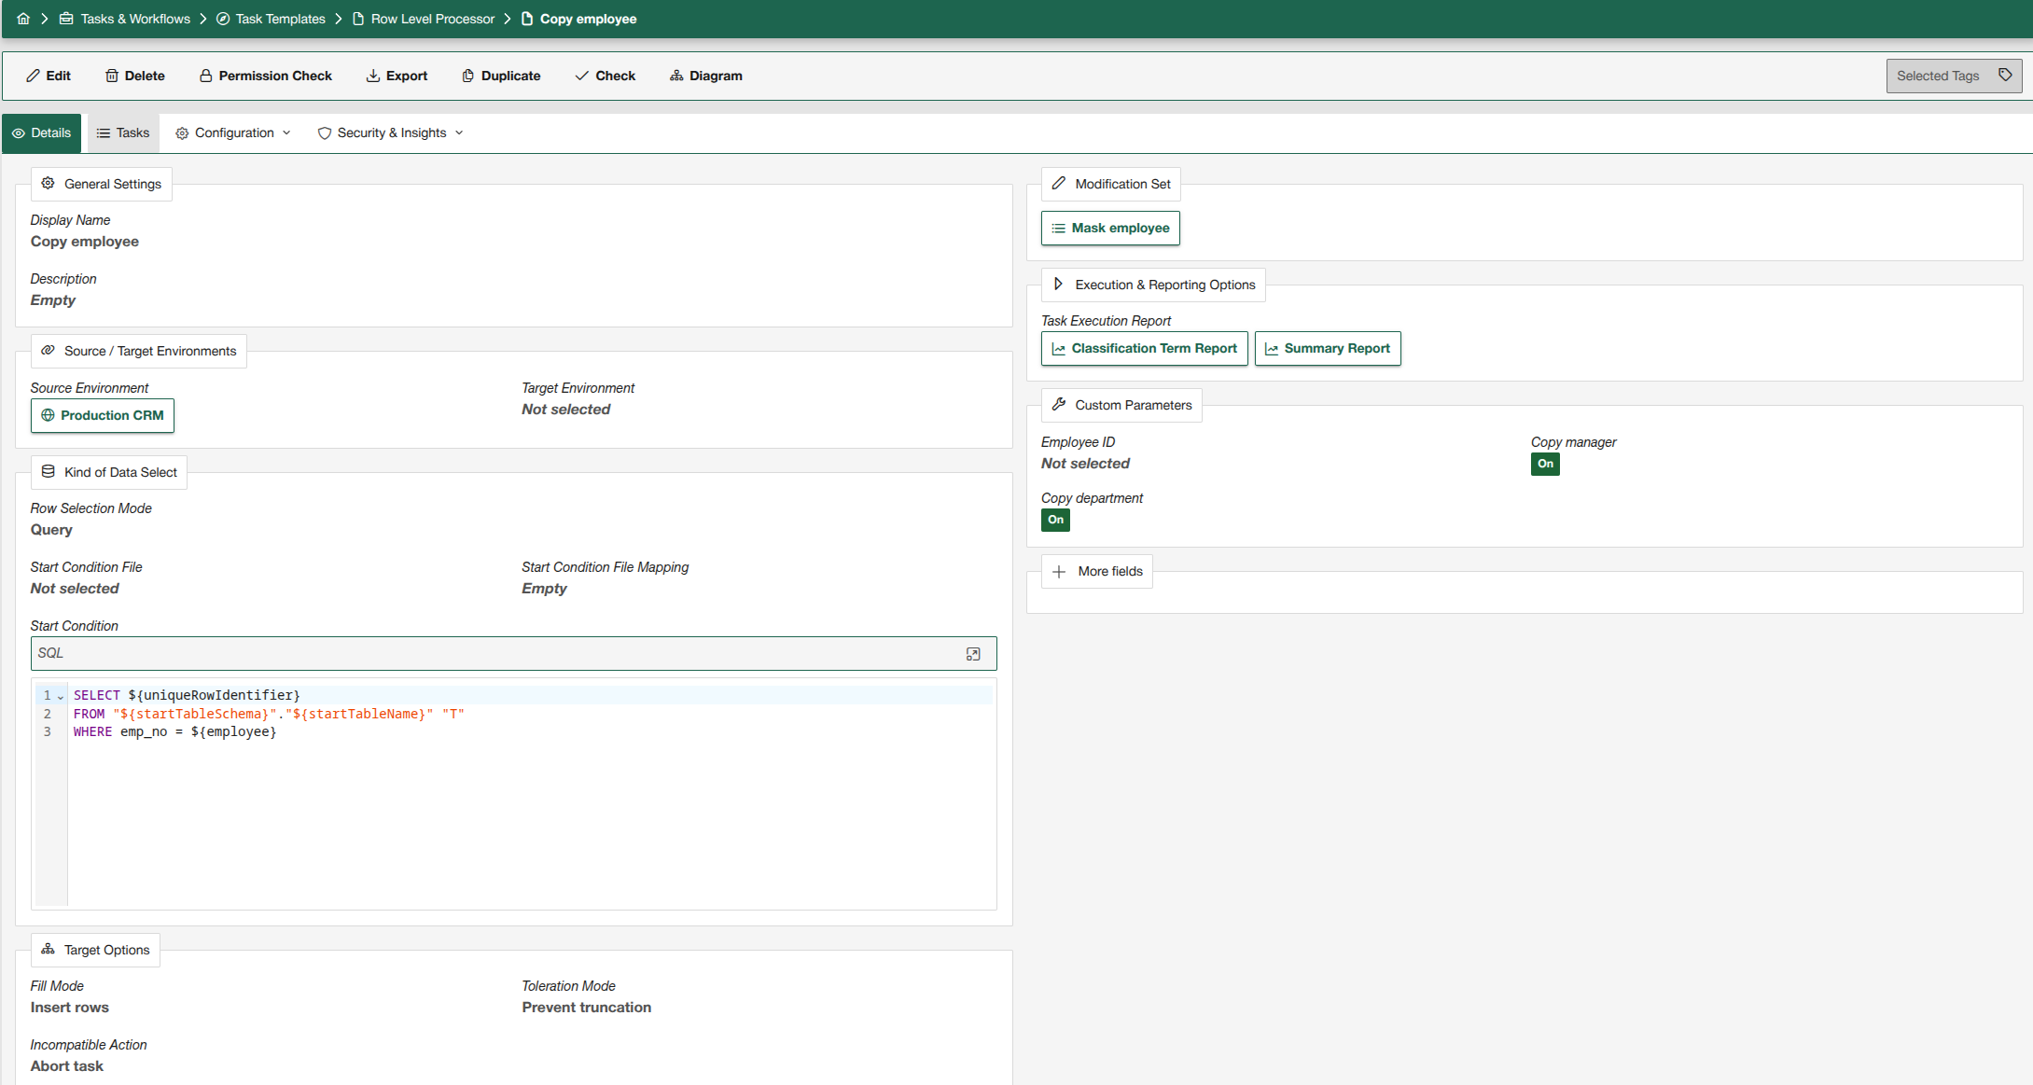Toggle the Copy department On switch
2033x1085 pixels.
click(x=1055, y=520)
